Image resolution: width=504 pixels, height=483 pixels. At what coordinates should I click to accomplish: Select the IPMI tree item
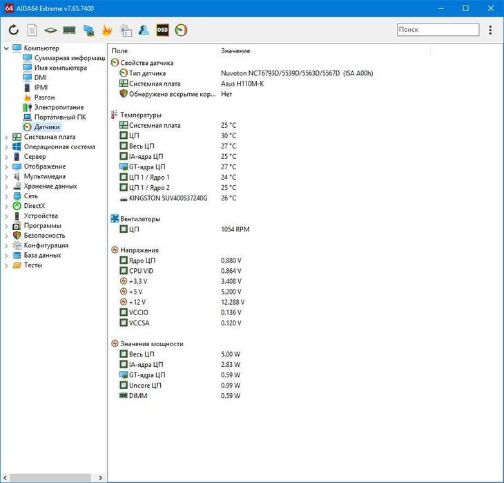(41, 88)
